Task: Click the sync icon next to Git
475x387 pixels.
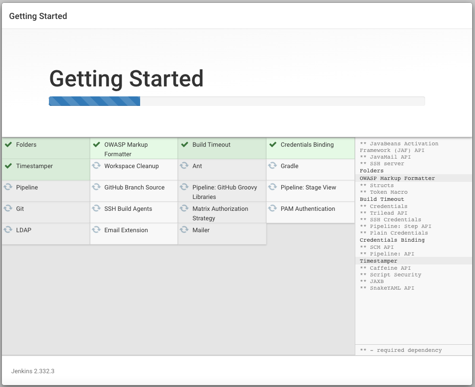Action: pos(8,208)
